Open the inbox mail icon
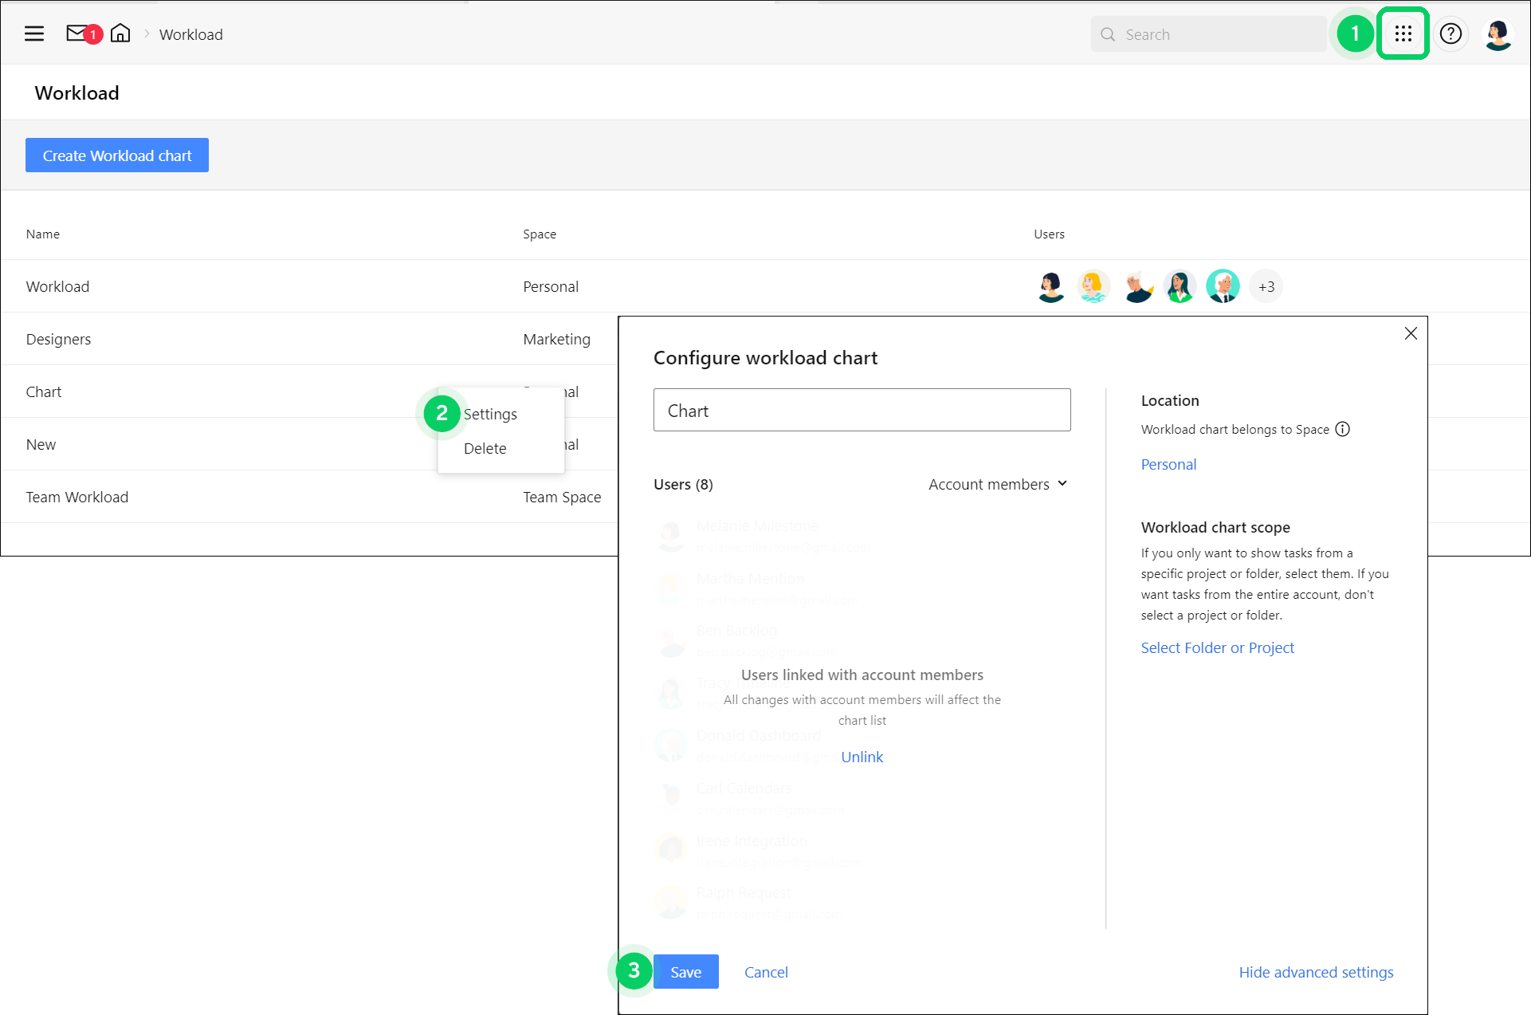This screenshot has width=1531, height=1015. pyautogui.click(x=77, y=33)
